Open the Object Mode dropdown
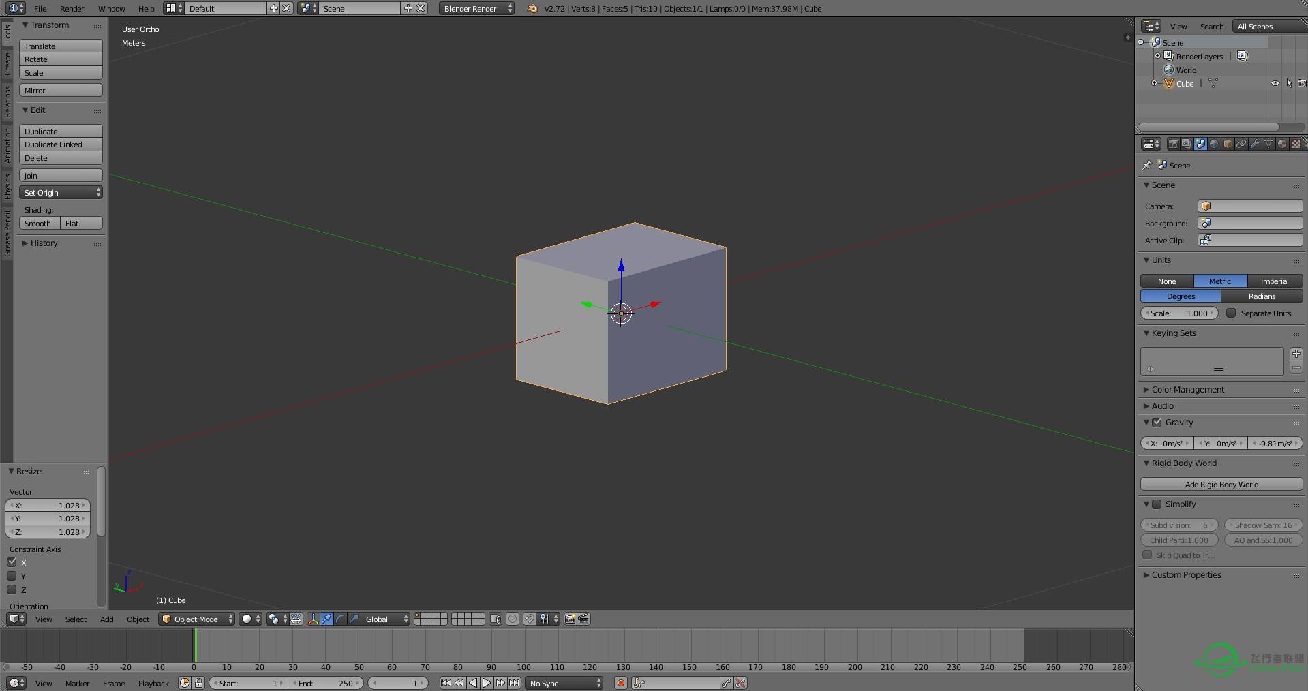 [x=196, y=619]
